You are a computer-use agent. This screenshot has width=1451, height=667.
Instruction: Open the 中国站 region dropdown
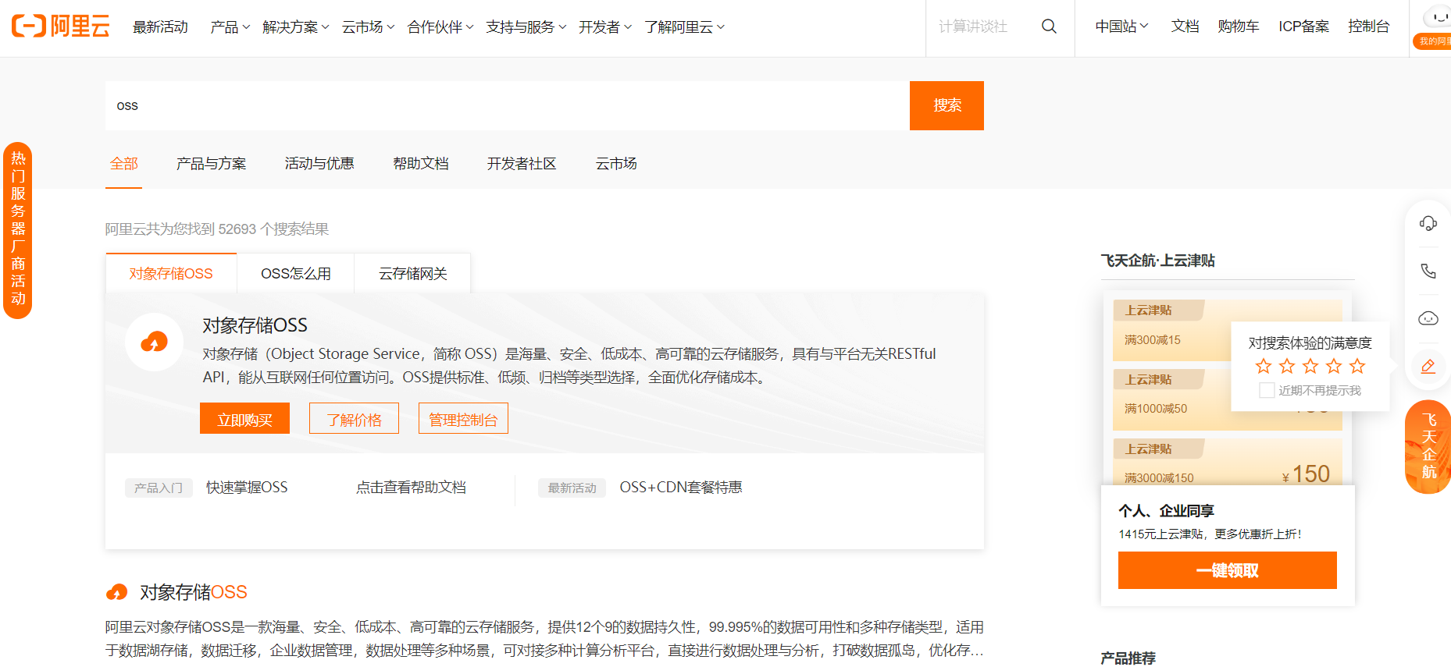coord(1121,27)
